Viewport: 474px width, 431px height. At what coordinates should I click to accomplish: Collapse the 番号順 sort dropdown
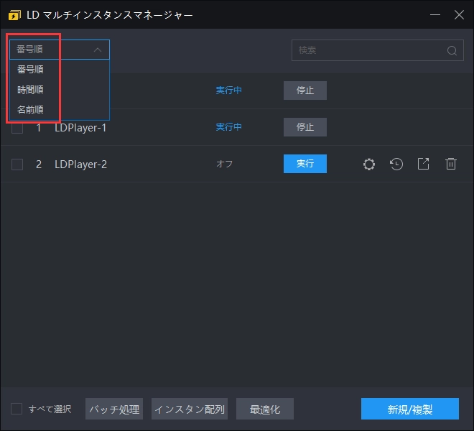pyautogui.click(x=60, y=50)
